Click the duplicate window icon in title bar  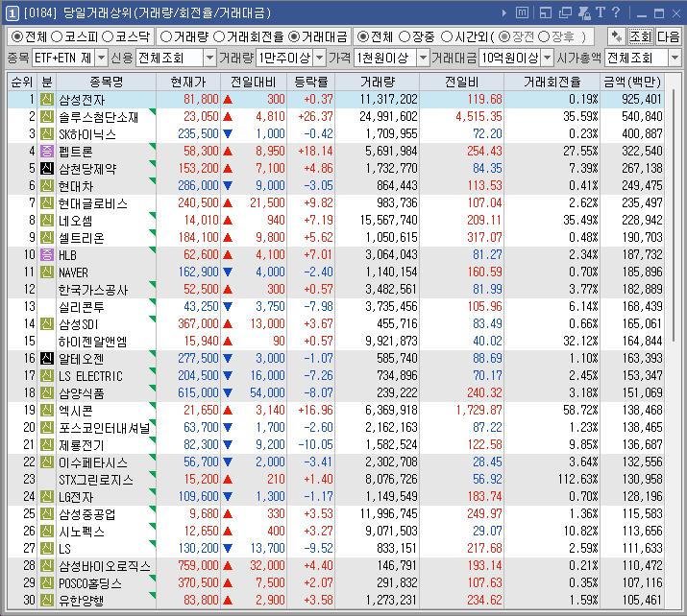tap(565, 12)
